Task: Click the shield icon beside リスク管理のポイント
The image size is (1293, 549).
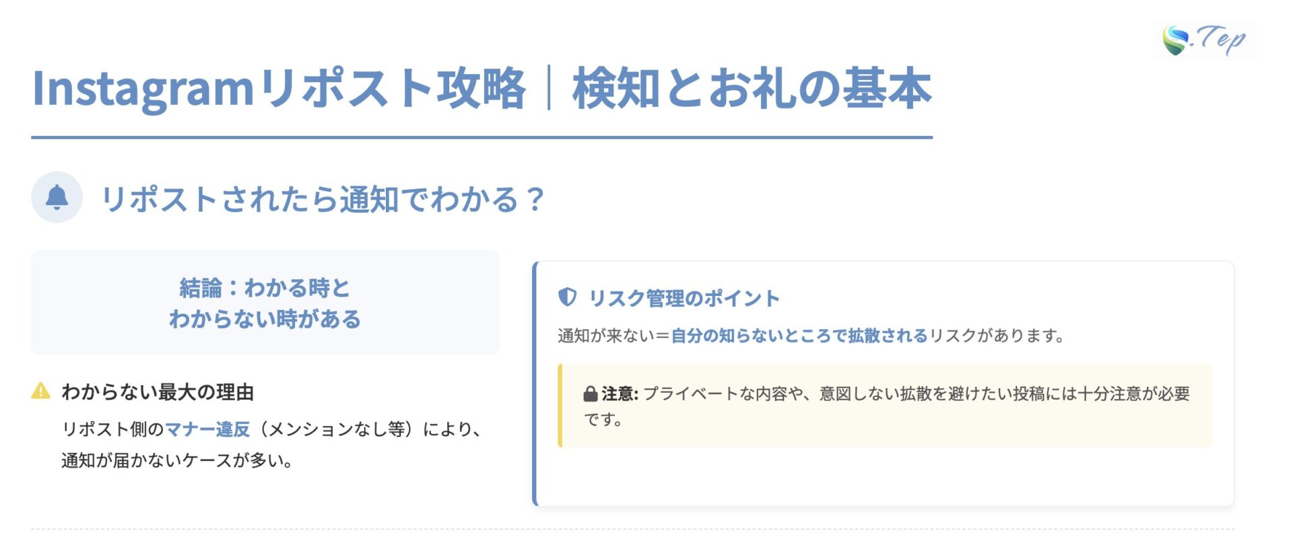Action: click(568, 297)
